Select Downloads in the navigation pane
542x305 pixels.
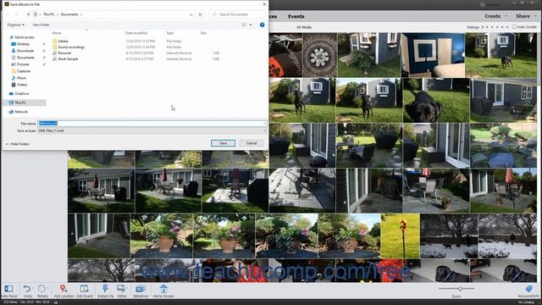pyautogui.click(x=25, y=51)
